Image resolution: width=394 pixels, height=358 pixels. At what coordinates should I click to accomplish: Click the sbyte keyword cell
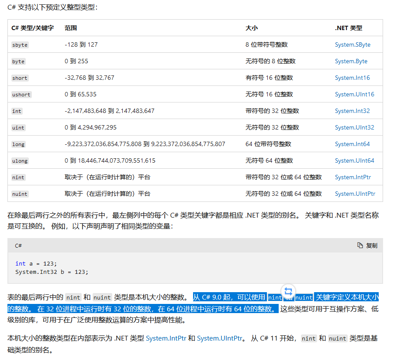tap(20, 45)
